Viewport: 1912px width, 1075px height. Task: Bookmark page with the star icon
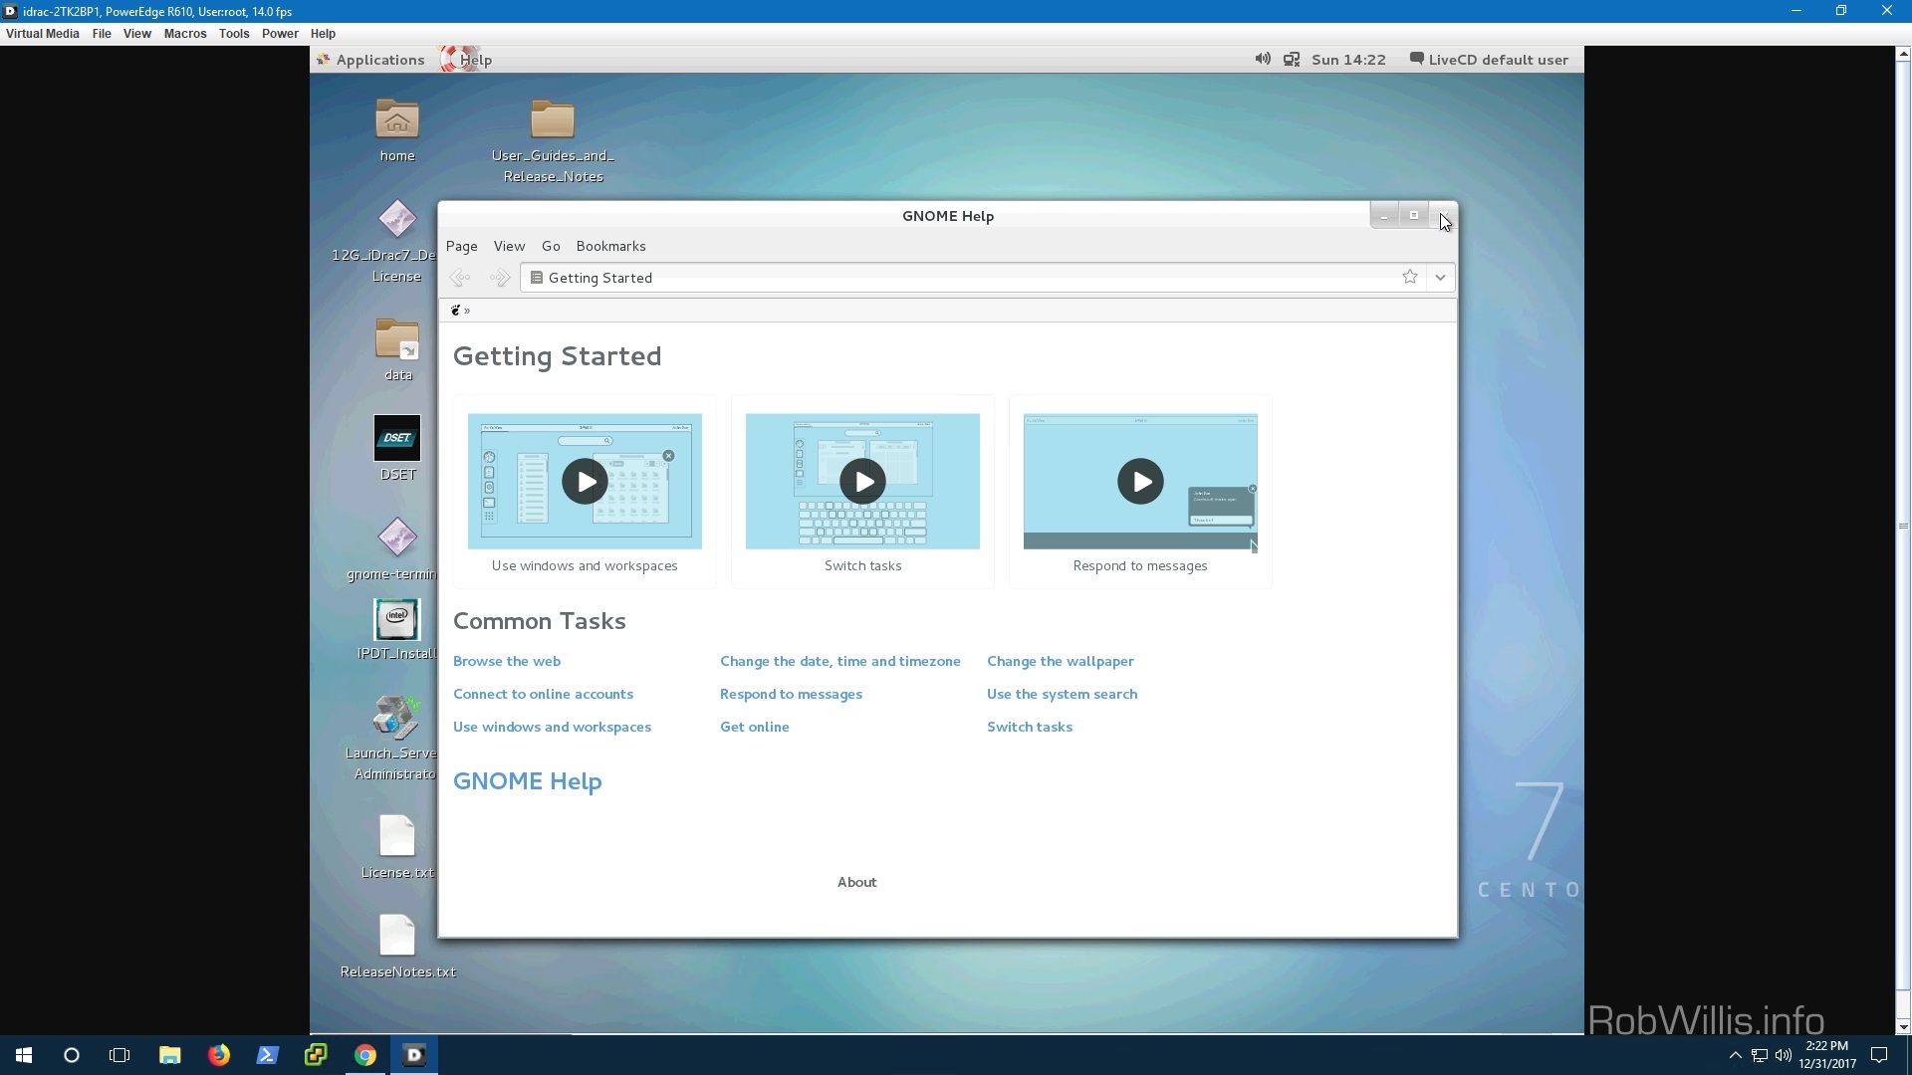tap(1410, 277)
